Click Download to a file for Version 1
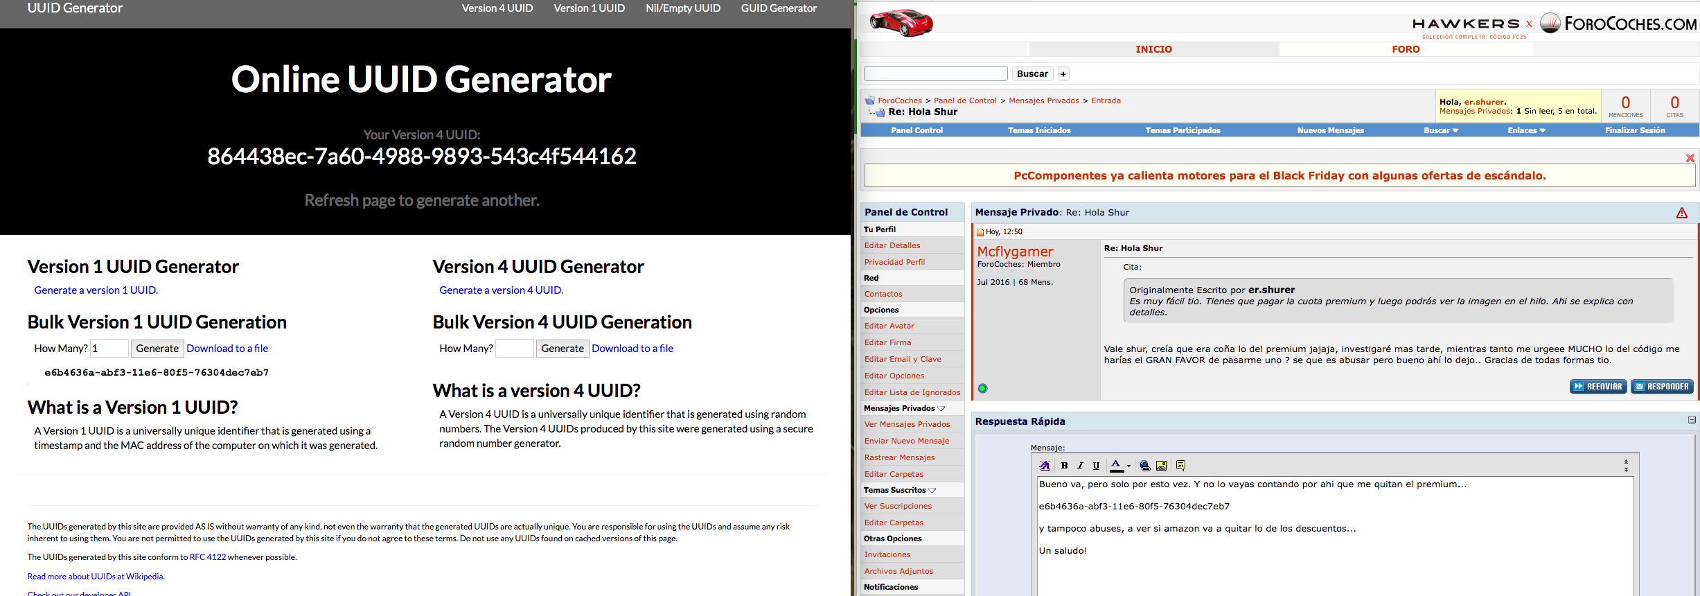 227,349
